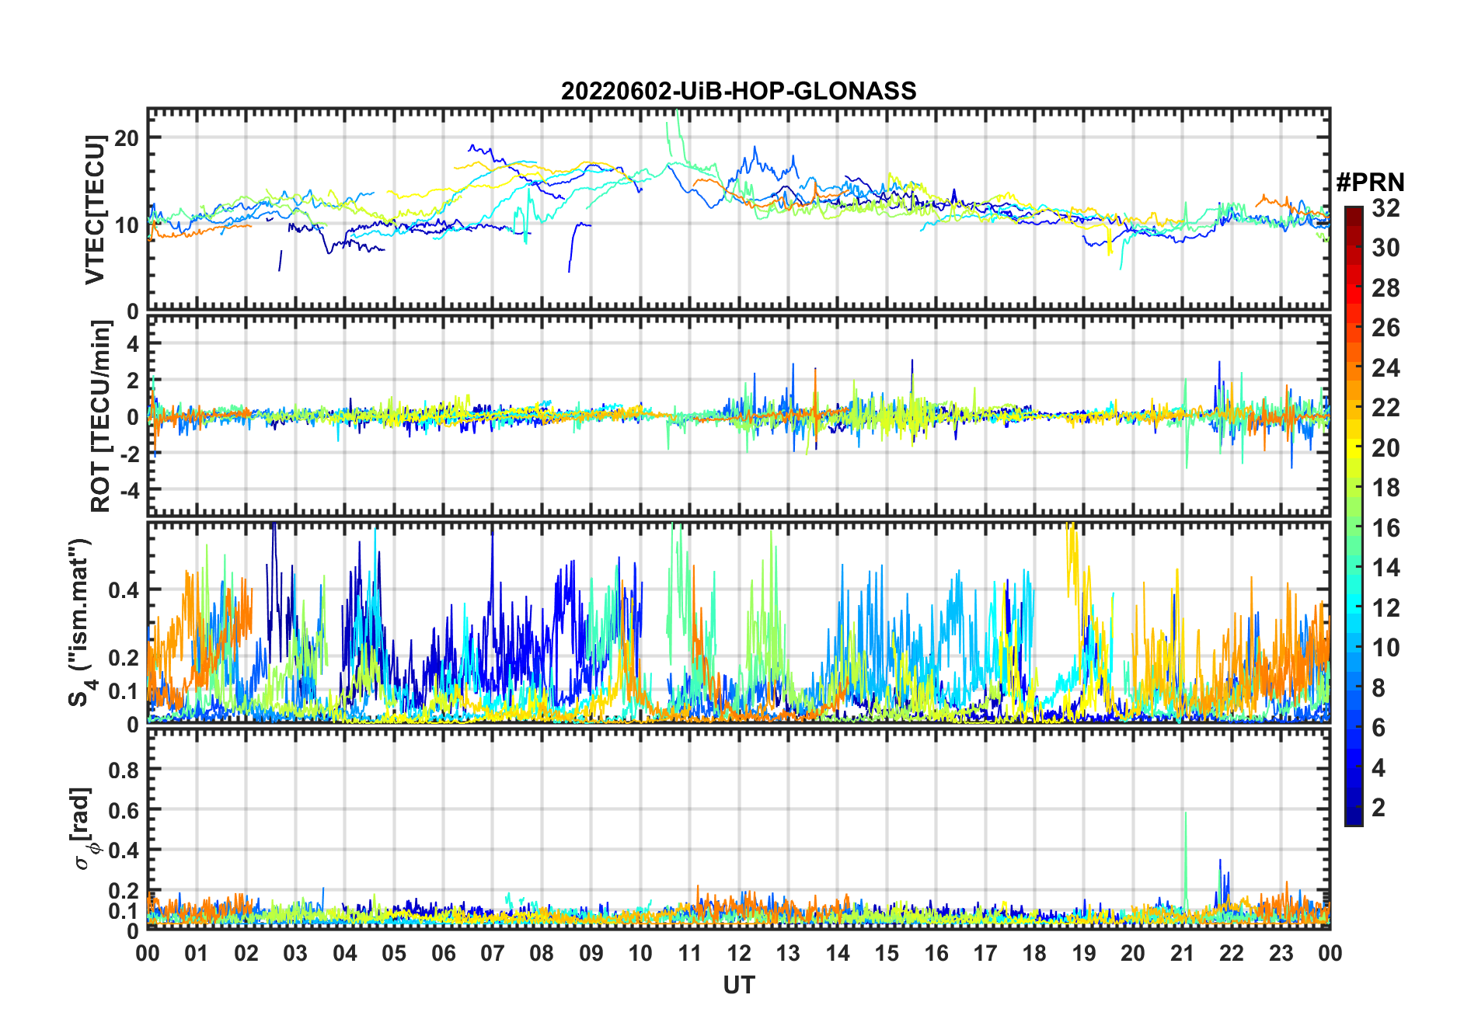Click the 20 tick on VTEC axis

click(126, 138)
